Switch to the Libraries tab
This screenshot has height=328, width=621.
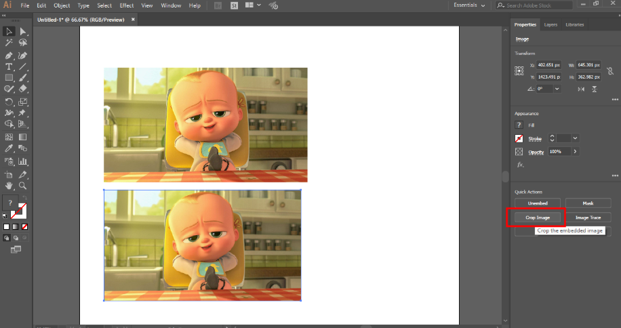pyautogui.click(x=575, y=24)
